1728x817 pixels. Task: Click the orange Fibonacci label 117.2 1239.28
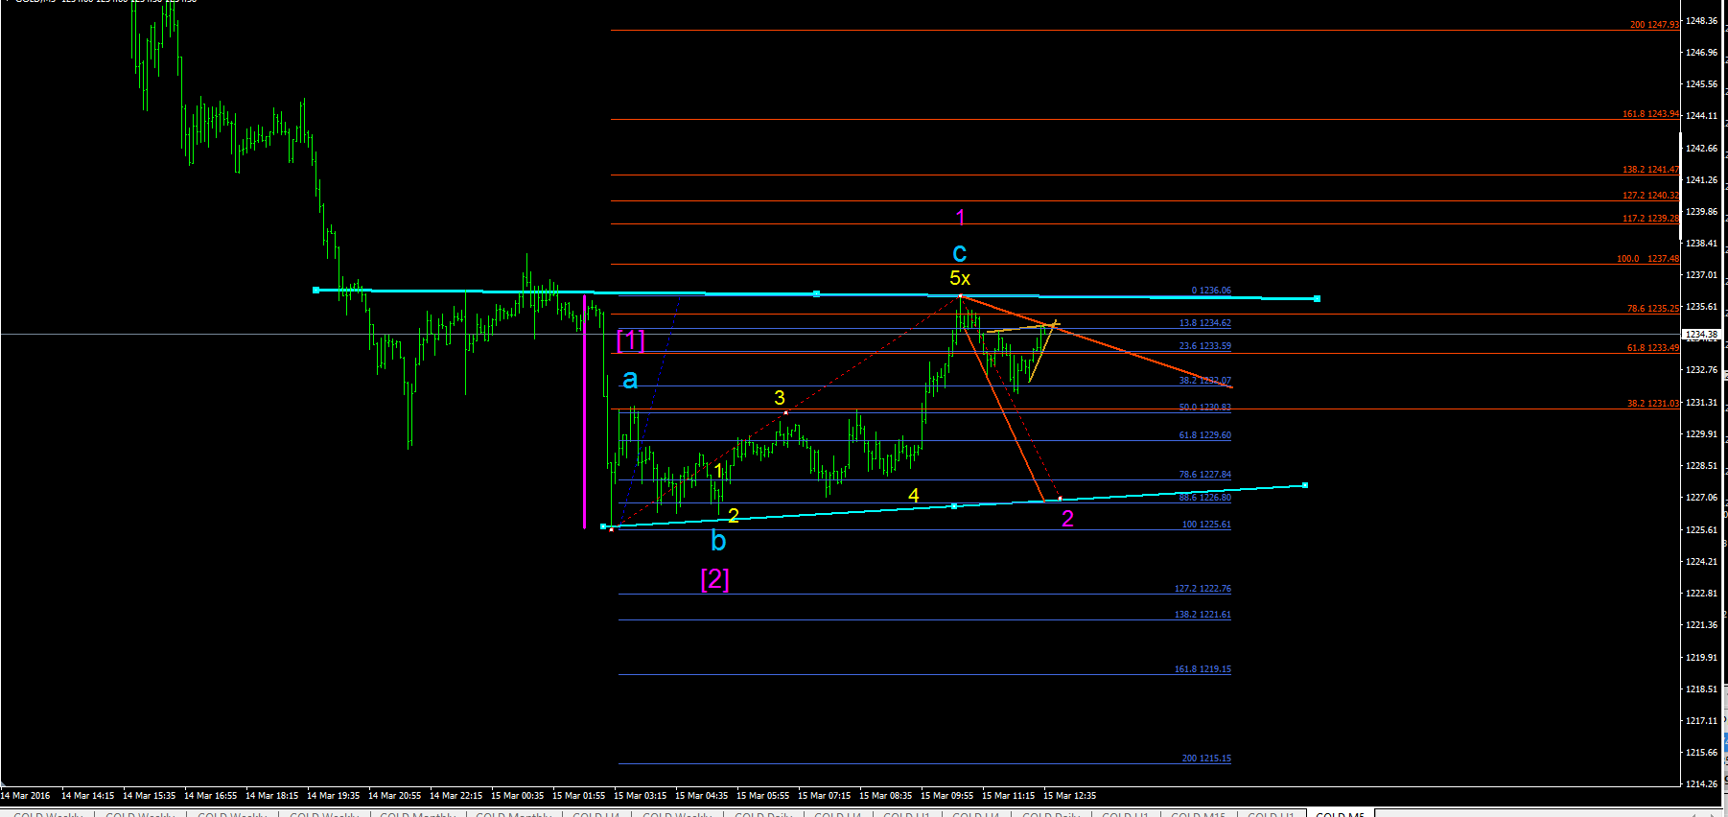click(1650, 219)
